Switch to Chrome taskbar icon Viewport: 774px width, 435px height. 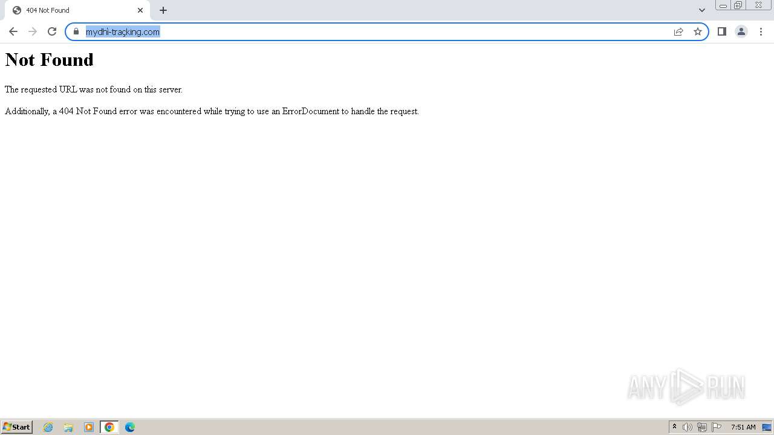(109, 427)
